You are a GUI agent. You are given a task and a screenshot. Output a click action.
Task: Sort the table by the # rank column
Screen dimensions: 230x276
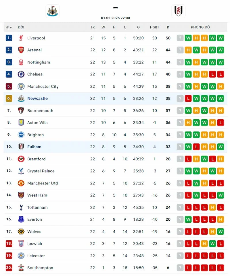[x=9, y=27]
